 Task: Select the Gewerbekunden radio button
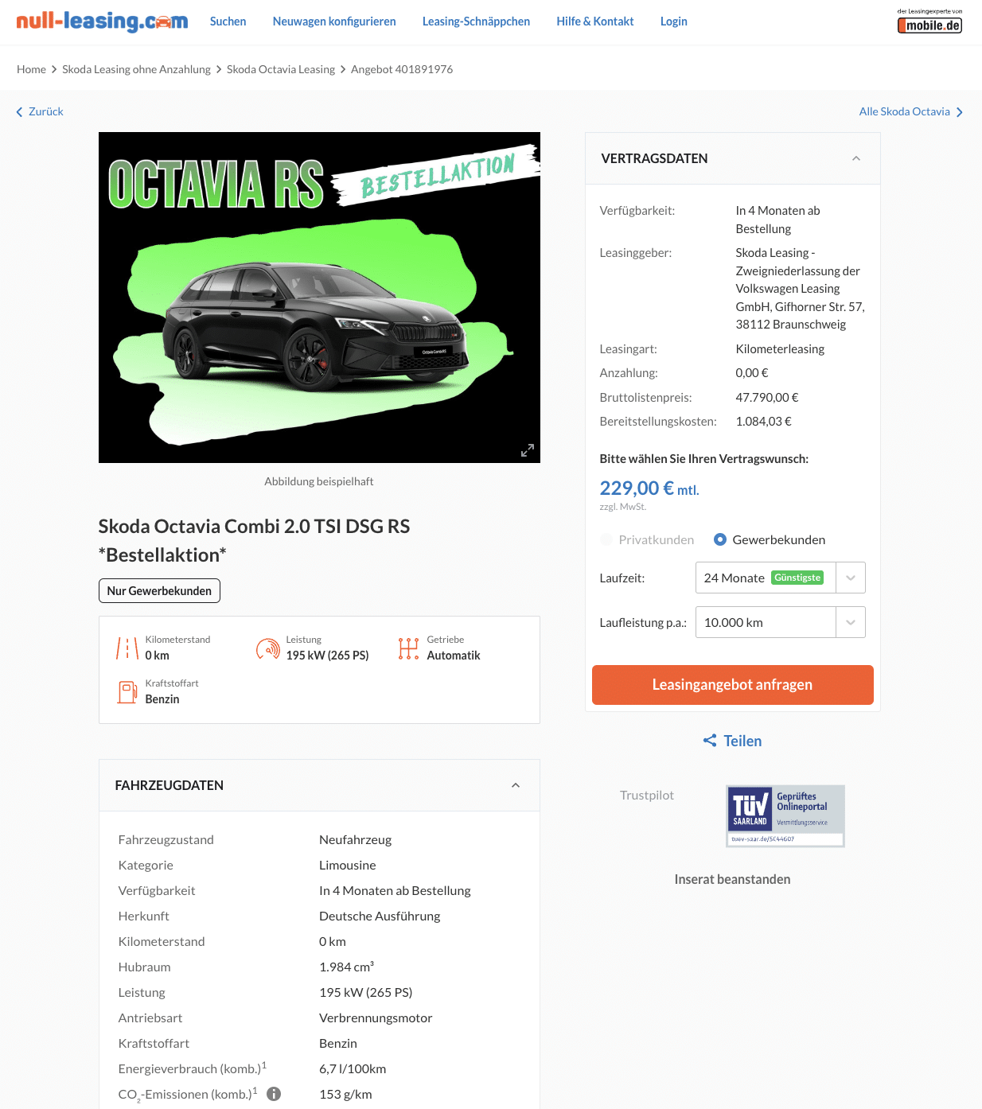coord(720,539)
